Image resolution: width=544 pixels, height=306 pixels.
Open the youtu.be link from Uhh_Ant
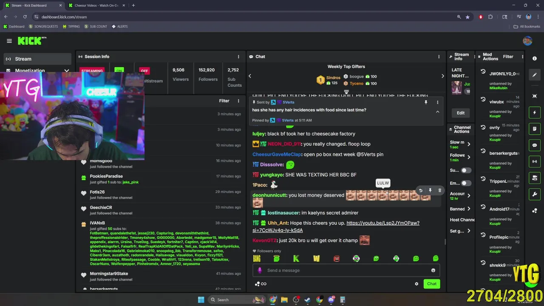click(x=336, y=227)
